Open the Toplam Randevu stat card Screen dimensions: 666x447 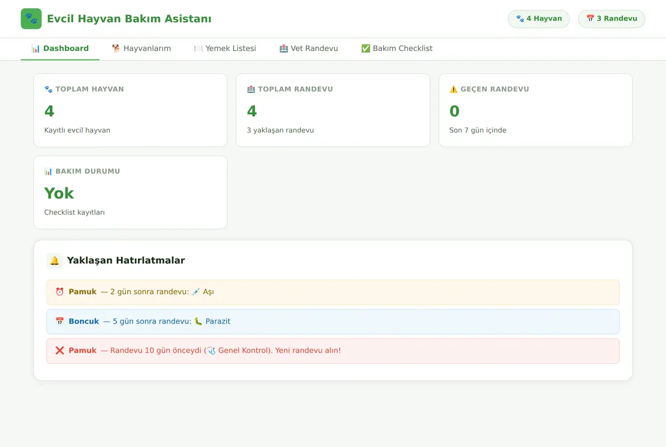pyautogui.click(x=333, y=110)
